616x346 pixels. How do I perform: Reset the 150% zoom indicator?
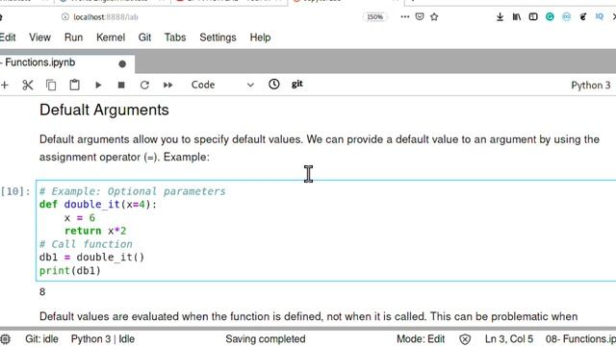click(x=374, y=17)
